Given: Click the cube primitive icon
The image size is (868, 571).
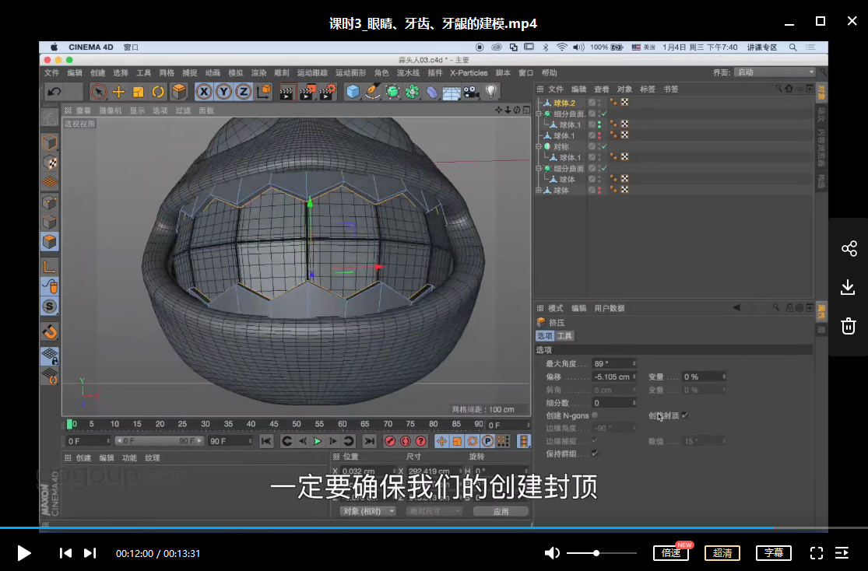Looking at the screenshot, I should [353, 92].
